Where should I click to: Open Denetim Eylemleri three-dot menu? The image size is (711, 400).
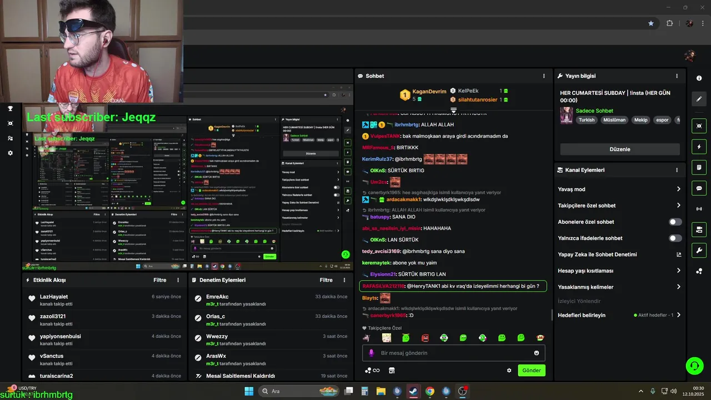[344, 280]
